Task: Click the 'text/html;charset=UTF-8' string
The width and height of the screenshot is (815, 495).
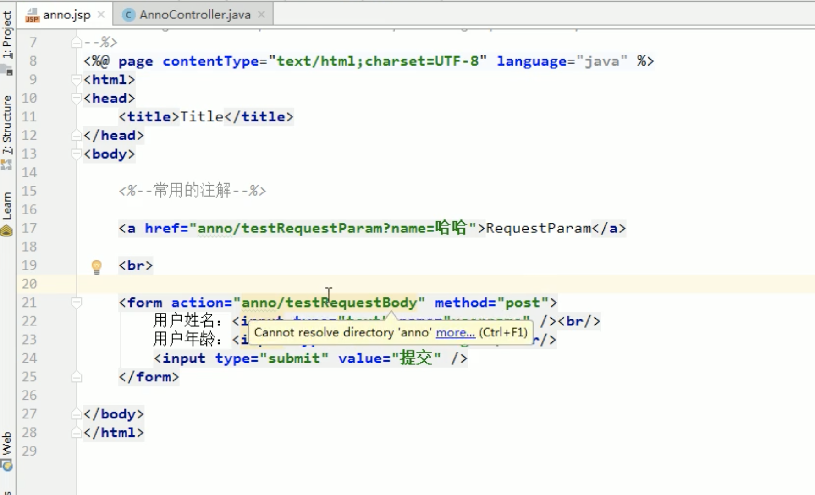Action: [377, 61]
